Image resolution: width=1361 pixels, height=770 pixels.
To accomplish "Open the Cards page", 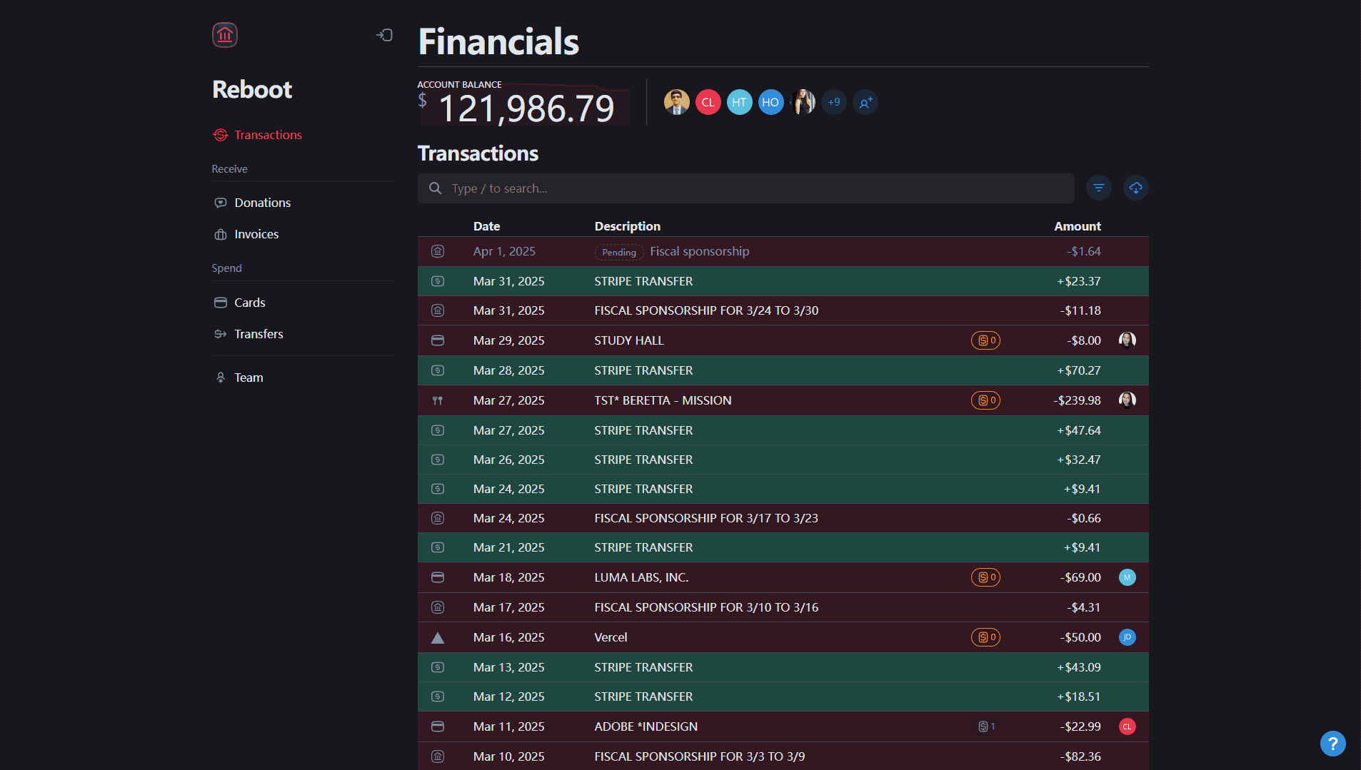I will pyautogui.click(x=249, y=303).
